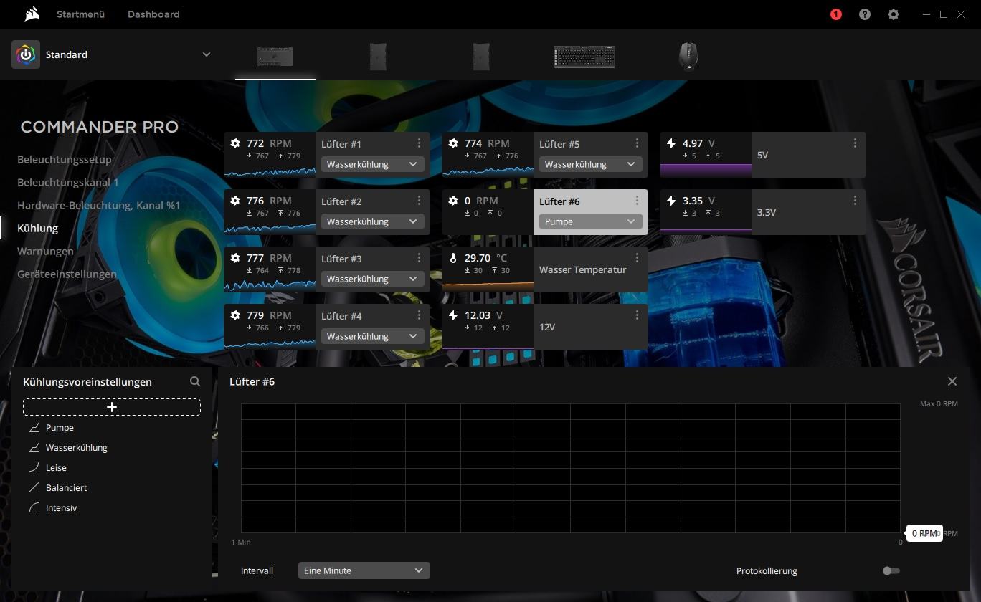The image size is (981, 602).
Task: Open Hardware-Beleuchtung, Kanal %1
Action: (98, 205)
